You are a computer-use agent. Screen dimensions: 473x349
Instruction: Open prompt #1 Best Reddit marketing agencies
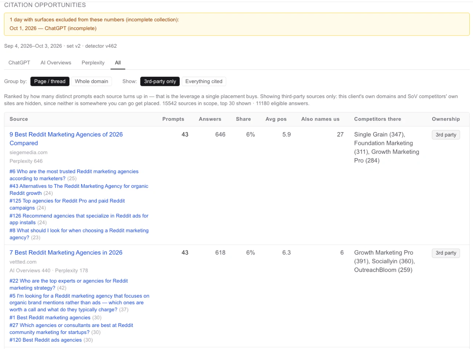pyautogui.click(x=50, y=317)
